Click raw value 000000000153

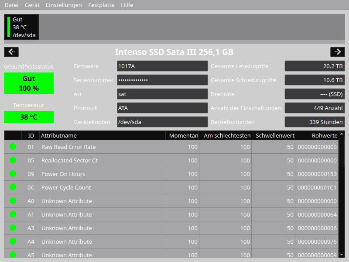point(317,174)
